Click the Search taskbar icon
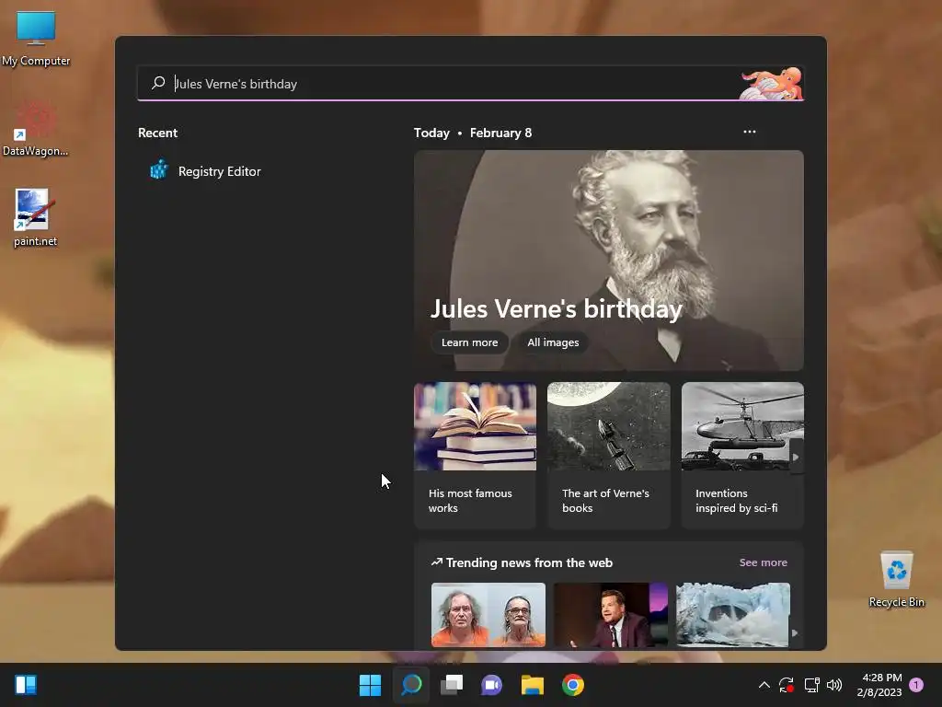The image size is (942, 707). click(411, 685)
